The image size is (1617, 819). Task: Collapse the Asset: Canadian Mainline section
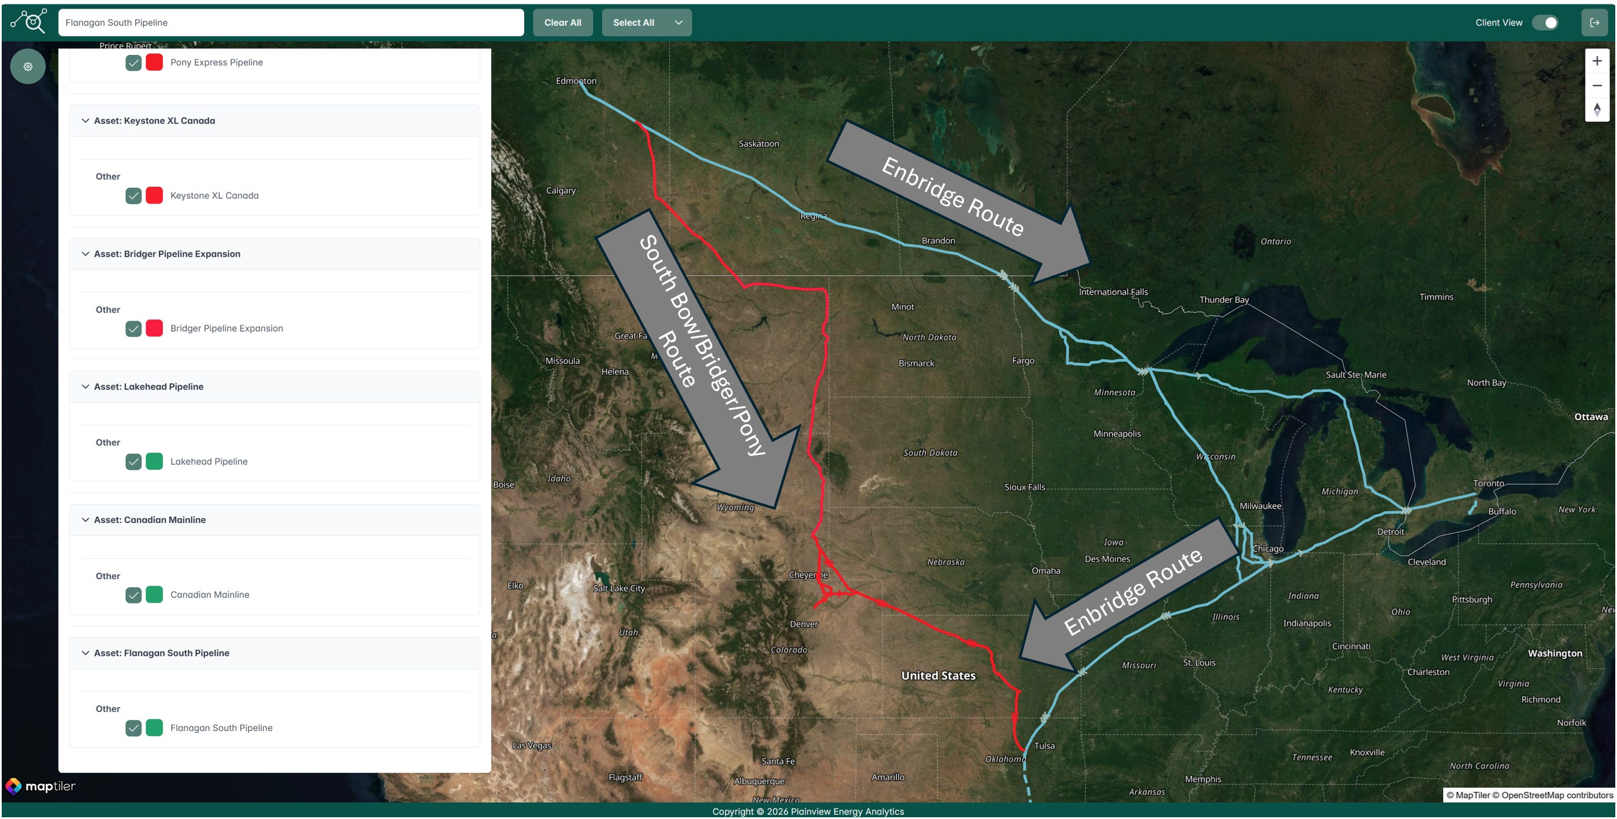tap(86, 520)
